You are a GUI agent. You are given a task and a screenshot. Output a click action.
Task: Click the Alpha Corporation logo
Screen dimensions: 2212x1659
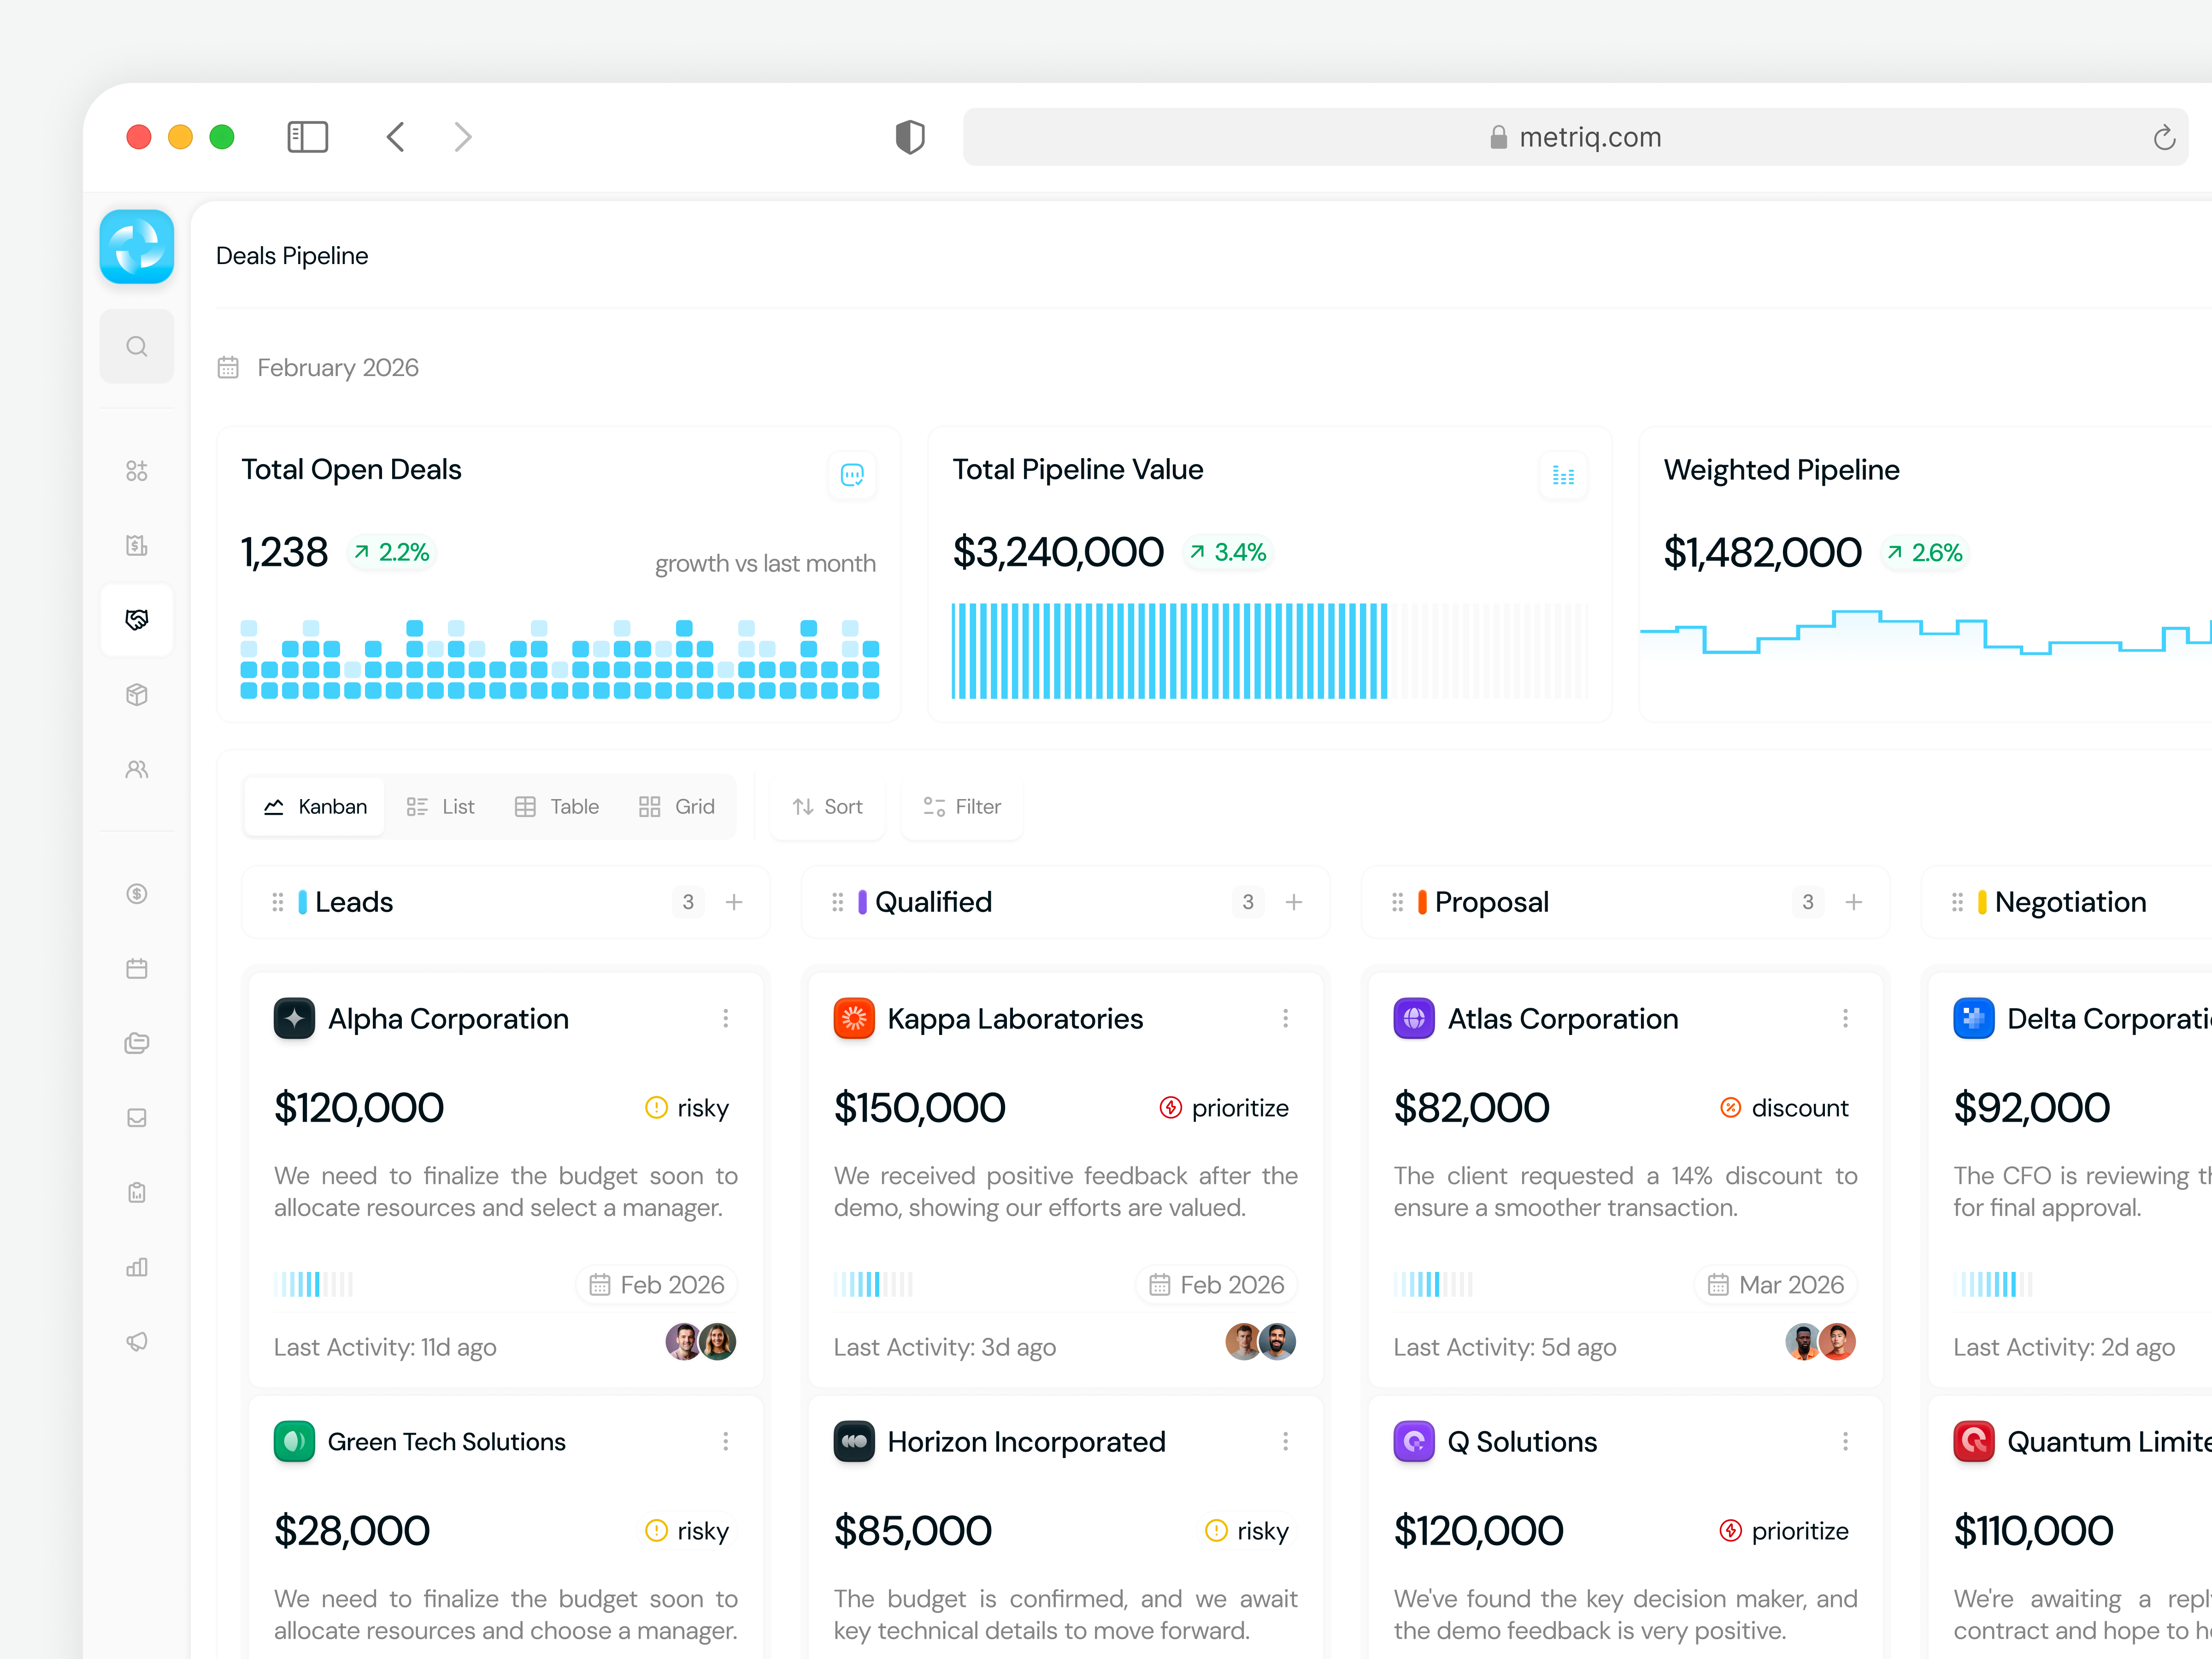click(294, 1018)
